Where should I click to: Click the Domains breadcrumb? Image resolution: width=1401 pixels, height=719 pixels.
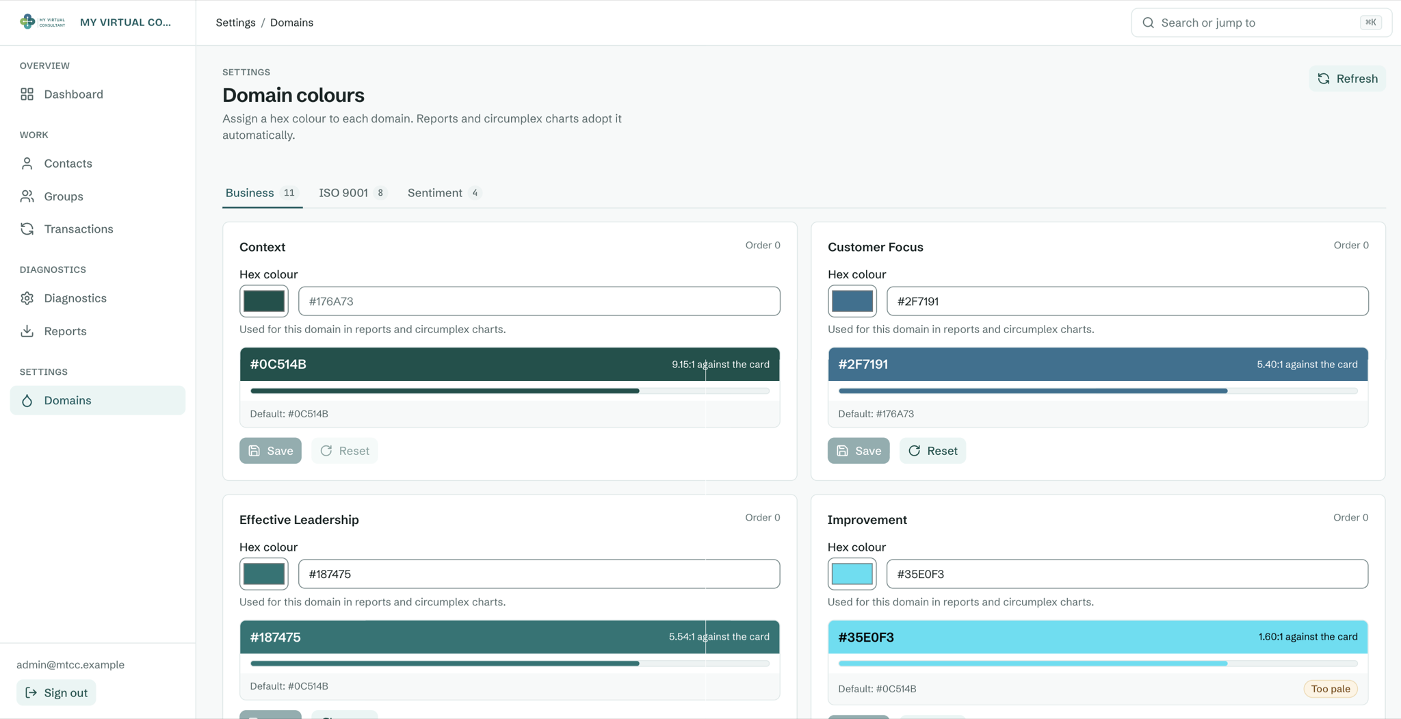tap(291, 23)
